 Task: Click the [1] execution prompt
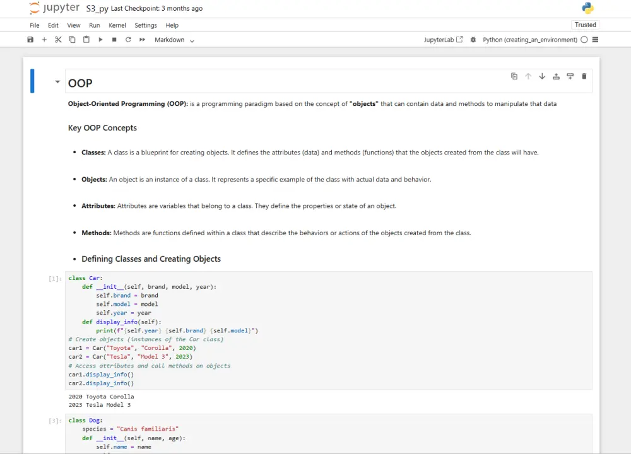point(55,279)
